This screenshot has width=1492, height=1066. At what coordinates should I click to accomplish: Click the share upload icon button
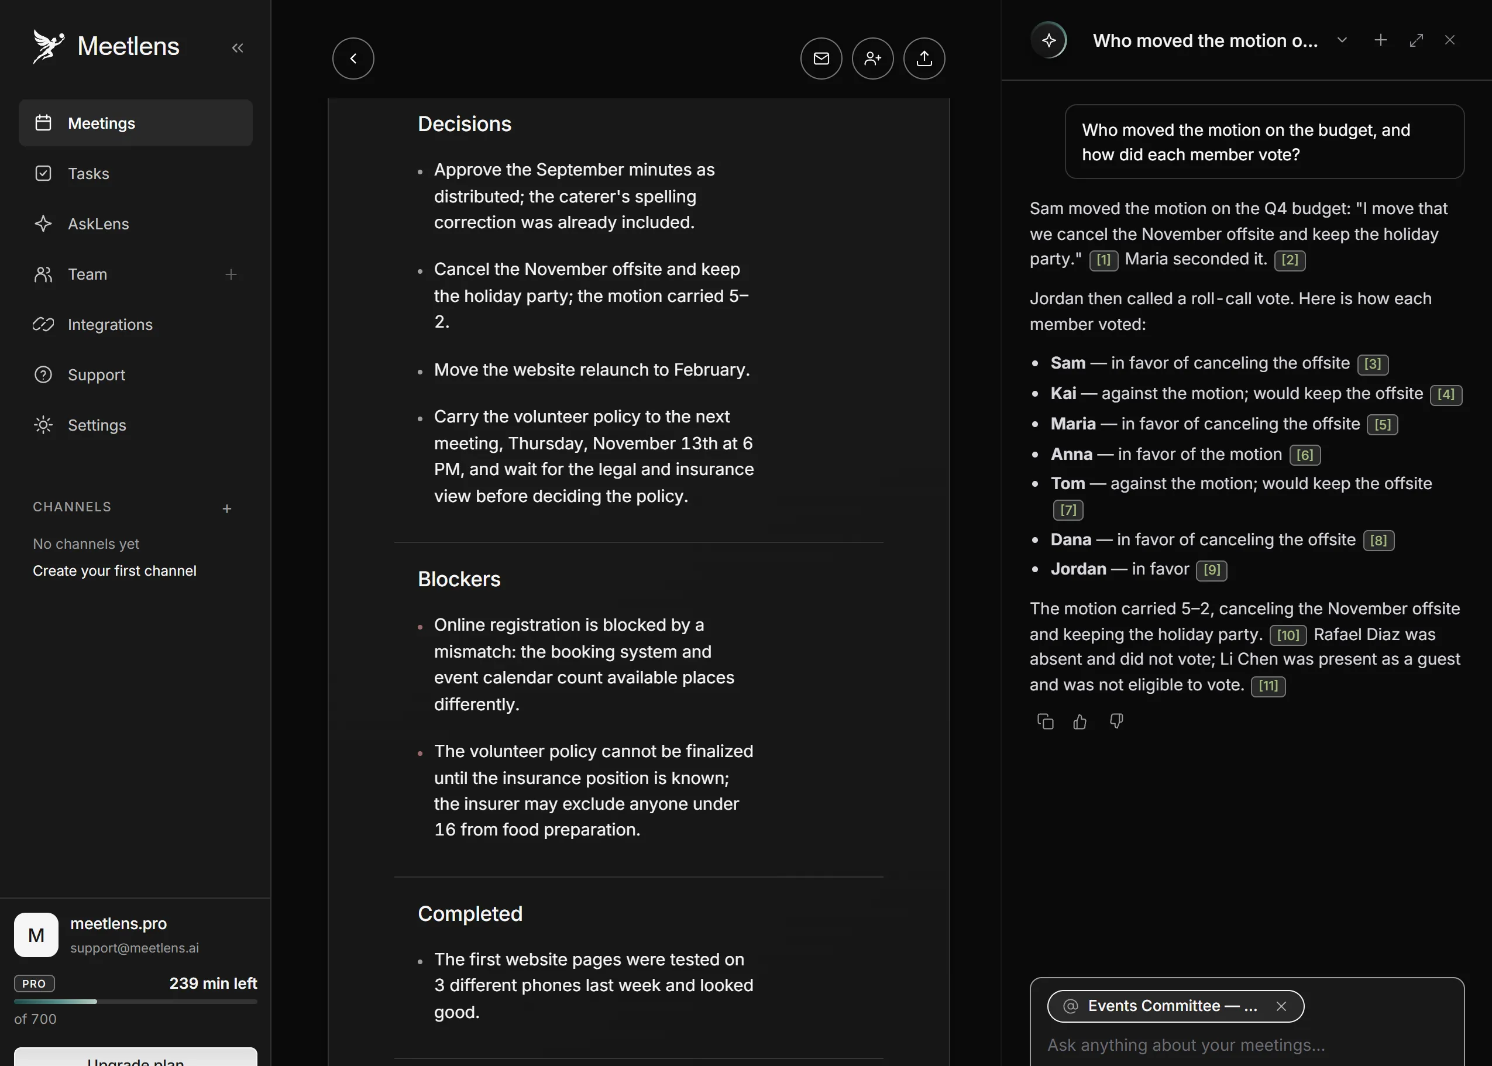924,59
